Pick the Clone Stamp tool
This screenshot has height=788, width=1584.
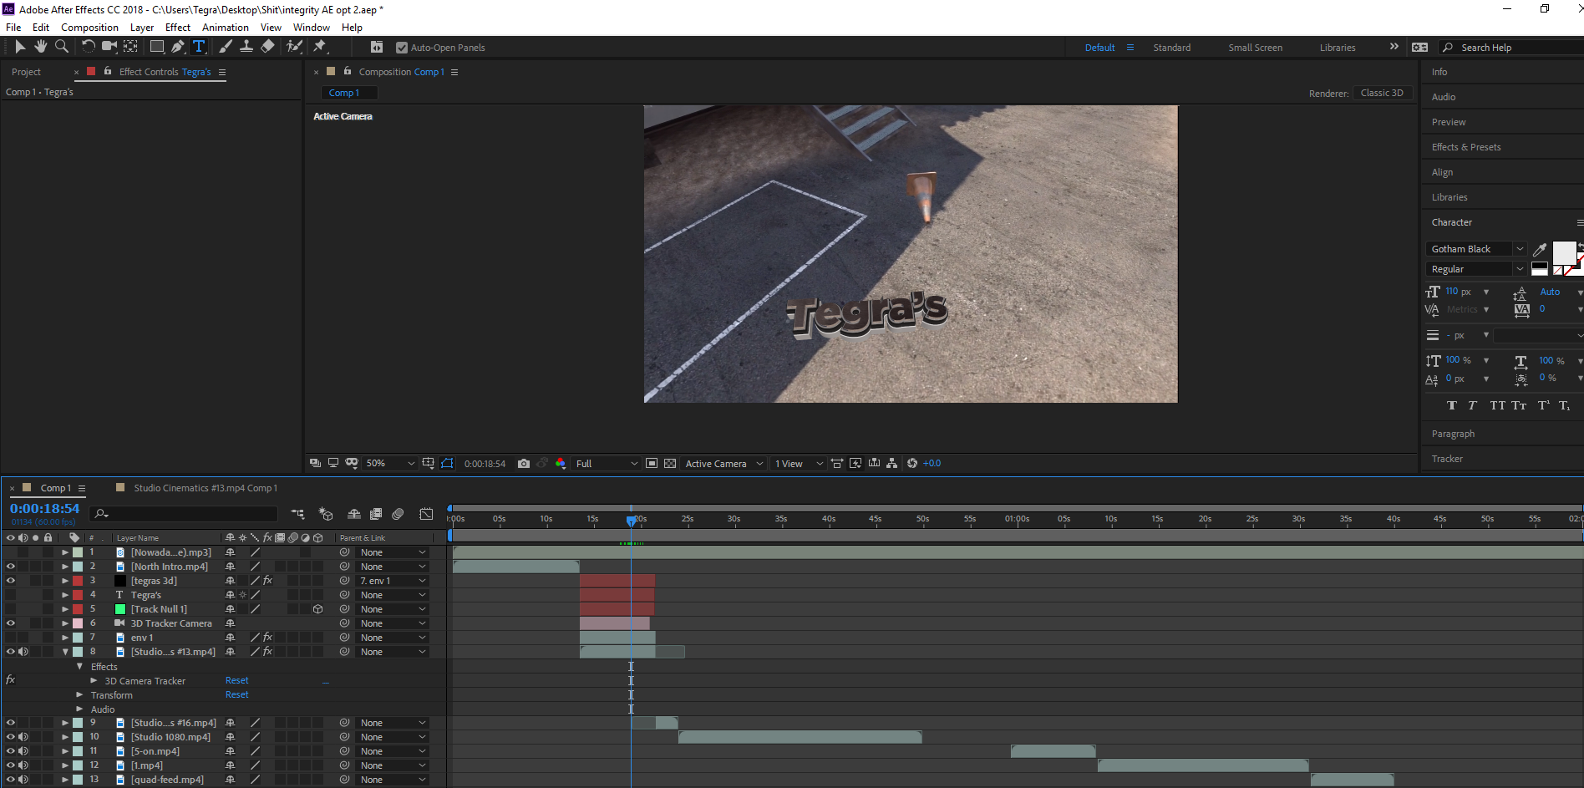(x=246, y=47)
